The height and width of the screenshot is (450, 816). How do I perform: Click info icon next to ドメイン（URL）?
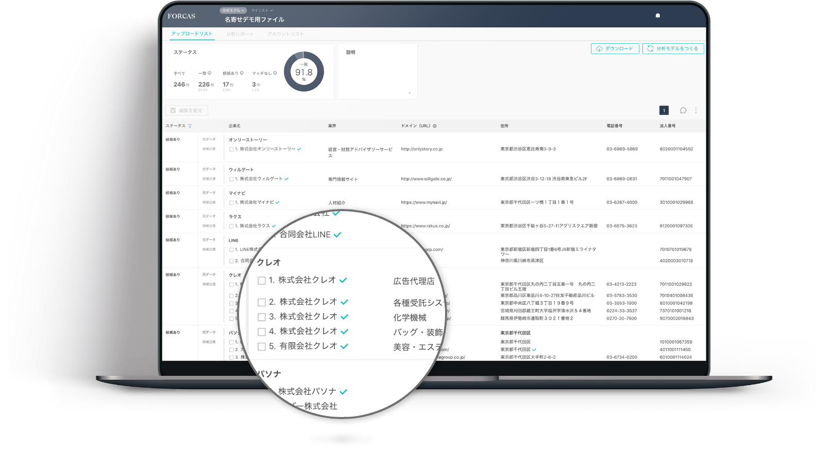(435, 126)
